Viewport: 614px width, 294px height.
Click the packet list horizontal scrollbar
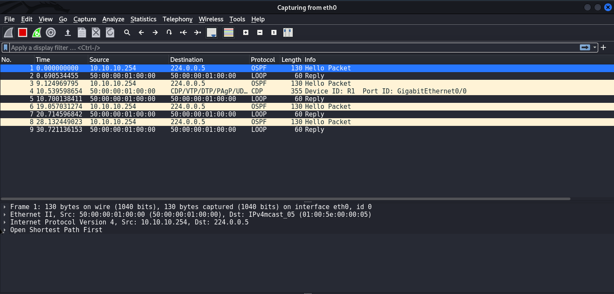(x=285, y=199)
